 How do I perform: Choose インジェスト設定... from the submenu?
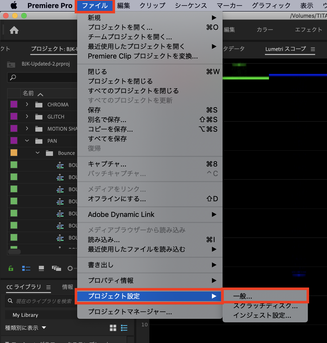tap(265, 315)
